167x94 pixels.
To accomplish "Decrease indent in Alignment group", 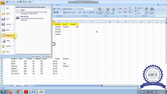I will [55, 13].
